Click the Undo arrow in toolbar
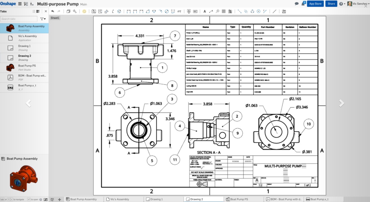The height and width of the screenshot is (202, 370). [53, 11]
